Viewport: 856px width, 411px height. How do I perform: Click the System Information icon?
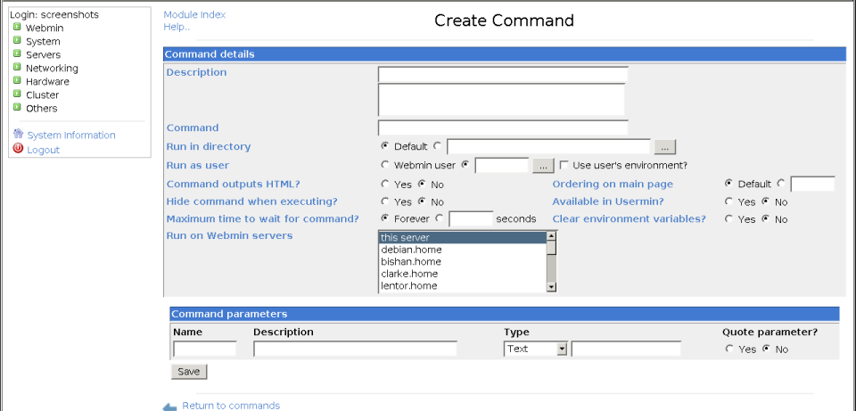[18, 135]
